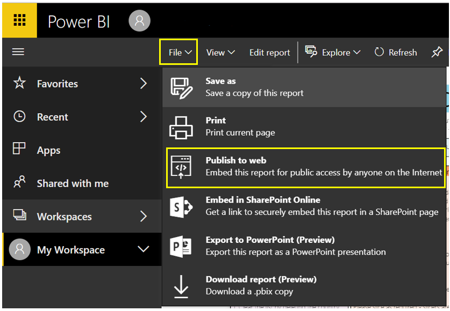Click the Explore magnifier chart icon
450x311 pixels.
(x=311, y=51)
